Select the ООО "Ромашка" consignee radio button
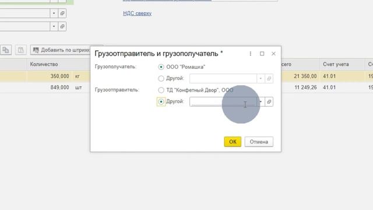The width and height of the screenshot is (373, 210). click(x=161, y=67)
